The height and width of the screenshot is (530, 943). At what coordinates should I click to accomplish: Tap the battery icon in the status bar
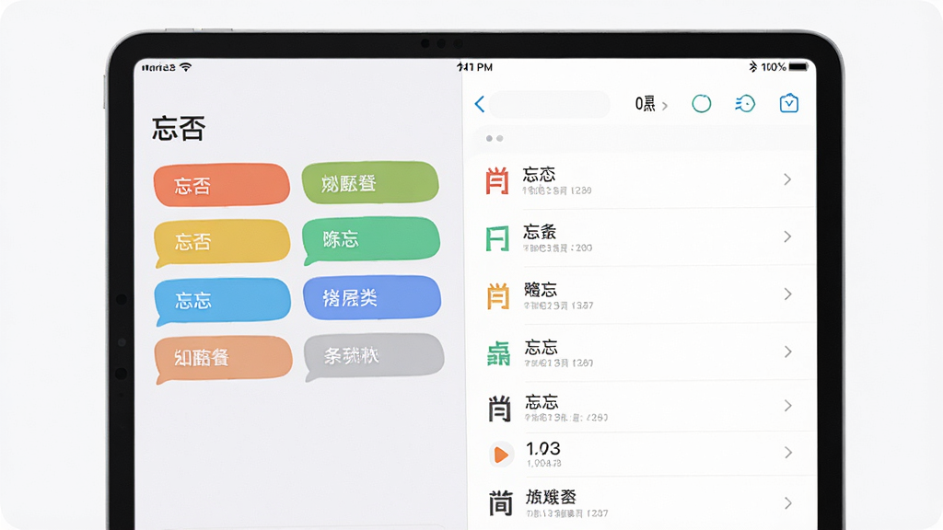pyautogui.click(x=798, y=66)
